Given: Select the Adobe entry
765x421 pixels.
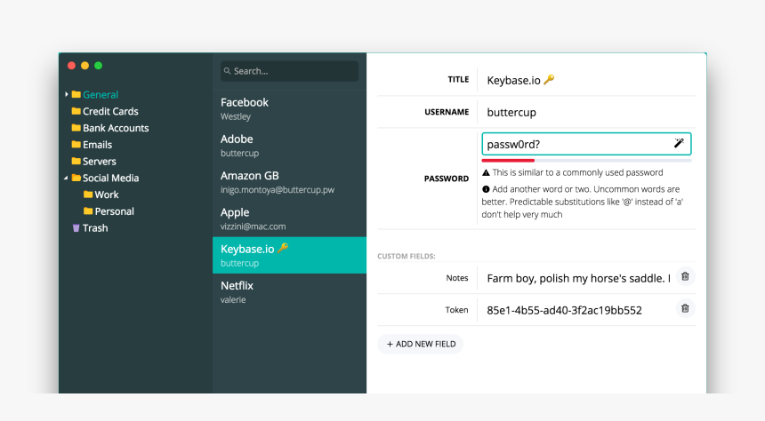Looking at the screenshot, I should (289, 145).
